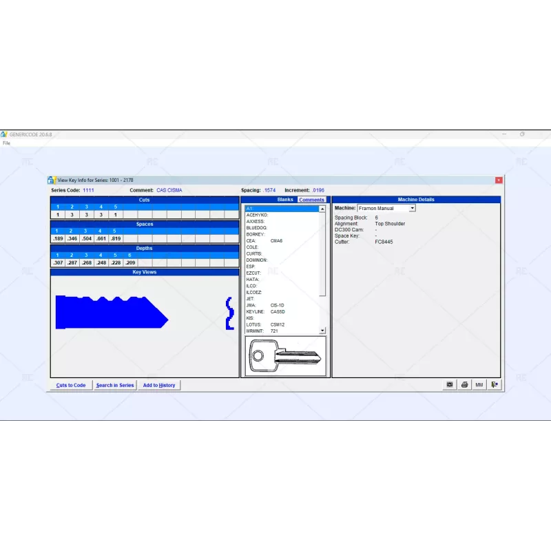Image resolution: width=551 pixels, height=551 pixels.
Task: Click the camera capture icon
Action: pos(450,384)
